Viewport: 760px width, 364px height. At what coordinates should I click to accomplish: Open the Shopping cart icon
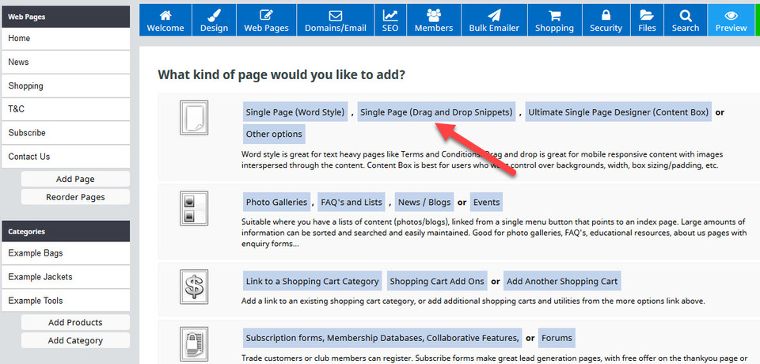(x=554, y=21)
